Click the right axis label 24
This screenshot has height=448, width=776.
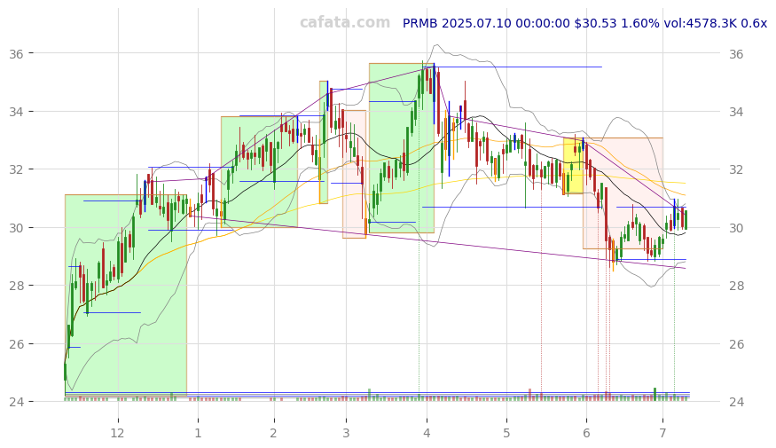(x=736, y=402)
